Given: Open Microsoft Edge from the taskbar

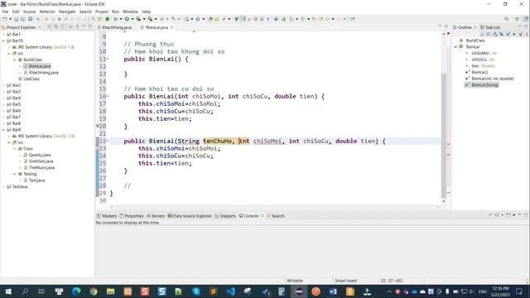Looking at the screenshot, I should pyautogui.click(x=76, y=291).
